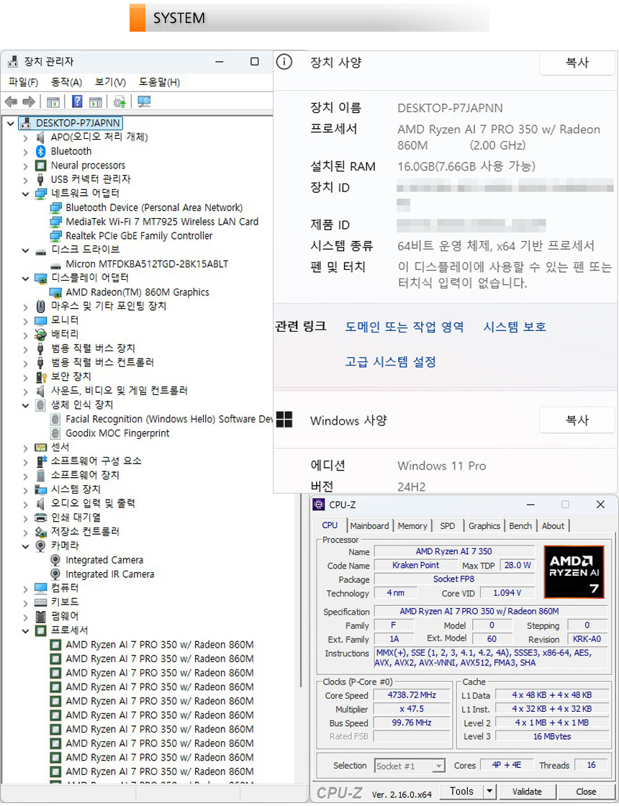Click the update driver toolbar icon
Screen dimensions: 619x806
tap(119, 101)
